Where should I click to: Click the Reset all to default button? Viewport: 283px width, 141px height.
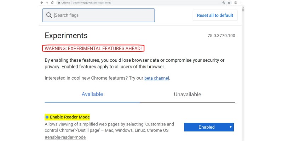(215, 16)
